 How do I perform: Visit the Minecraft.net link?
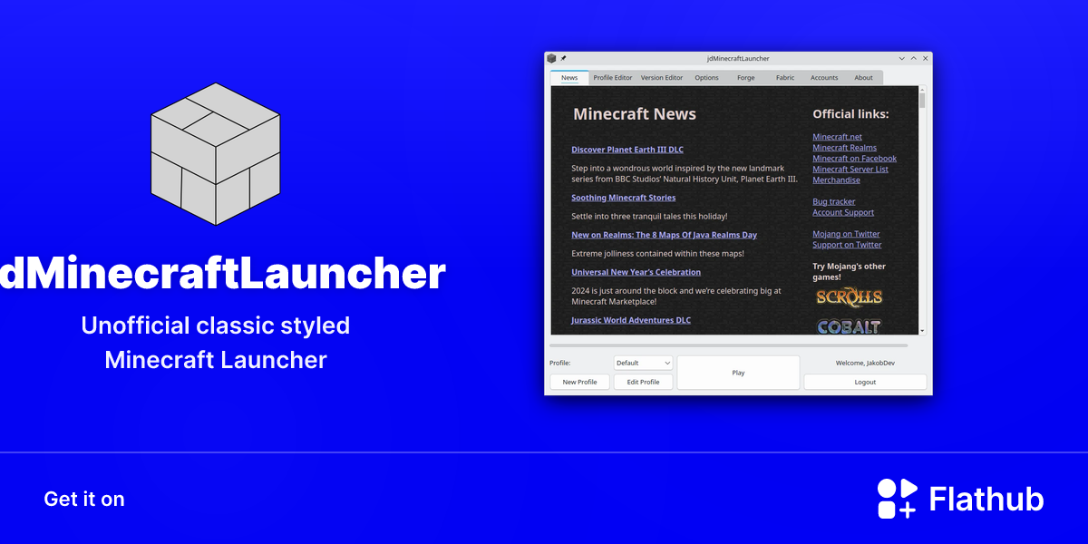click(838, 137)
